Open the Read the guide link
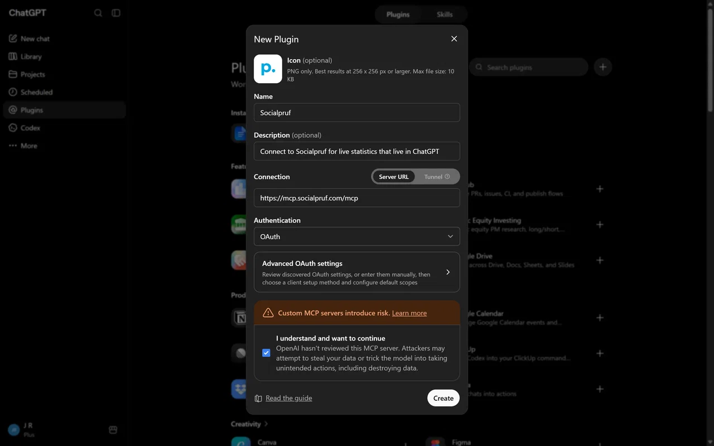This screenshot has height=446, width=714. (x=289, y=398)
